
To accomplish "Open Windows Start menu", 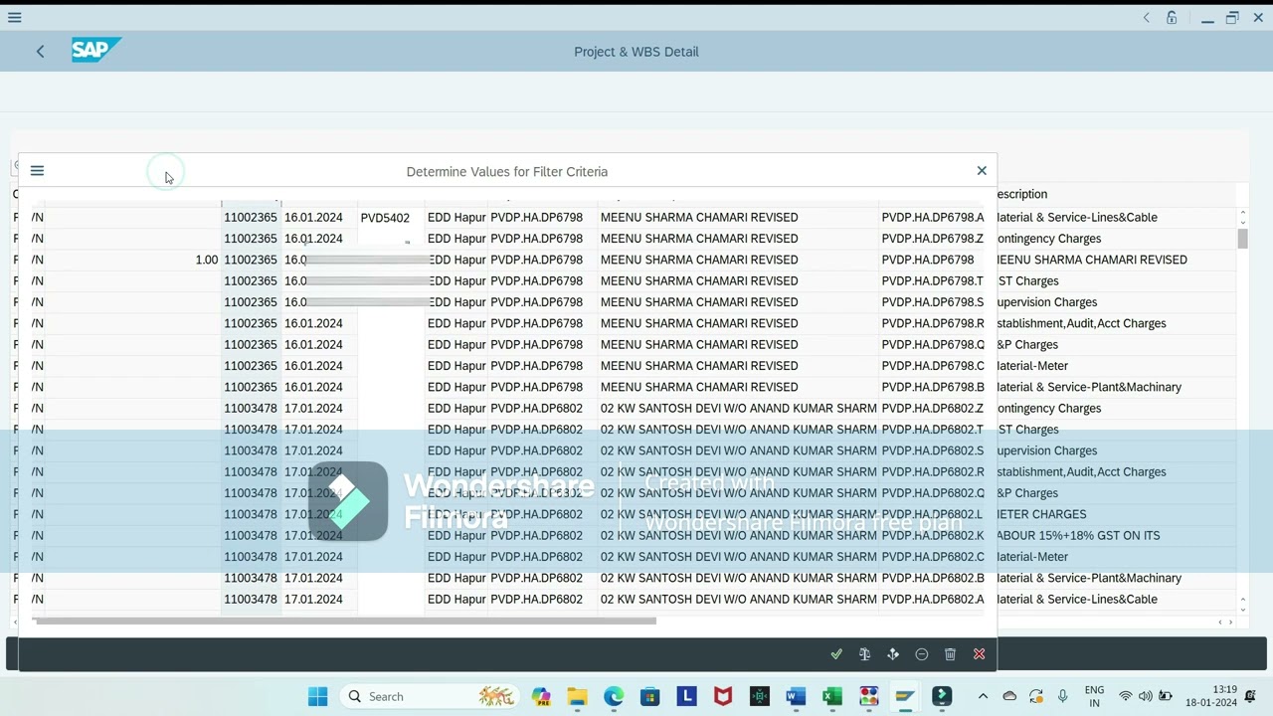I will (318, 696).
